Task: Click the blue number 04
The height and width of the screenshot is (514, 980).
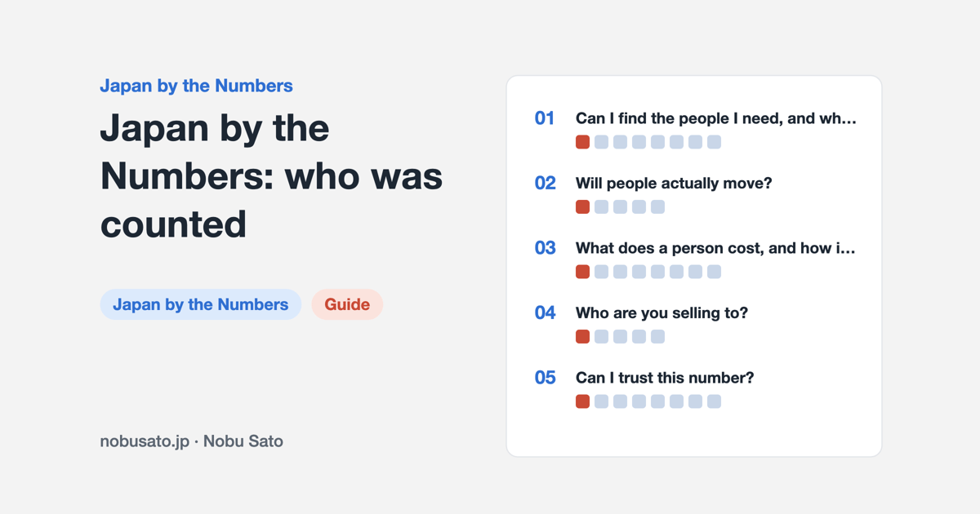Action: tap(545, 313)
